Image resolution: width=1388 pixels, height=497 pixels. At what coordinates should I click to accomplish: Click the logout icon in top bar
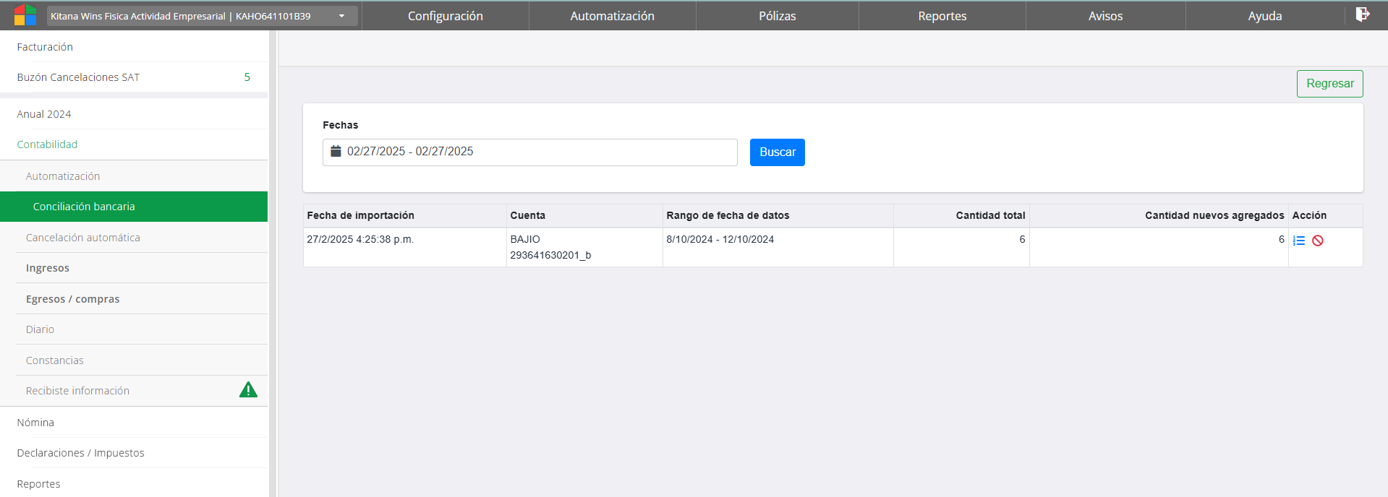click(x=1362, y=14)
